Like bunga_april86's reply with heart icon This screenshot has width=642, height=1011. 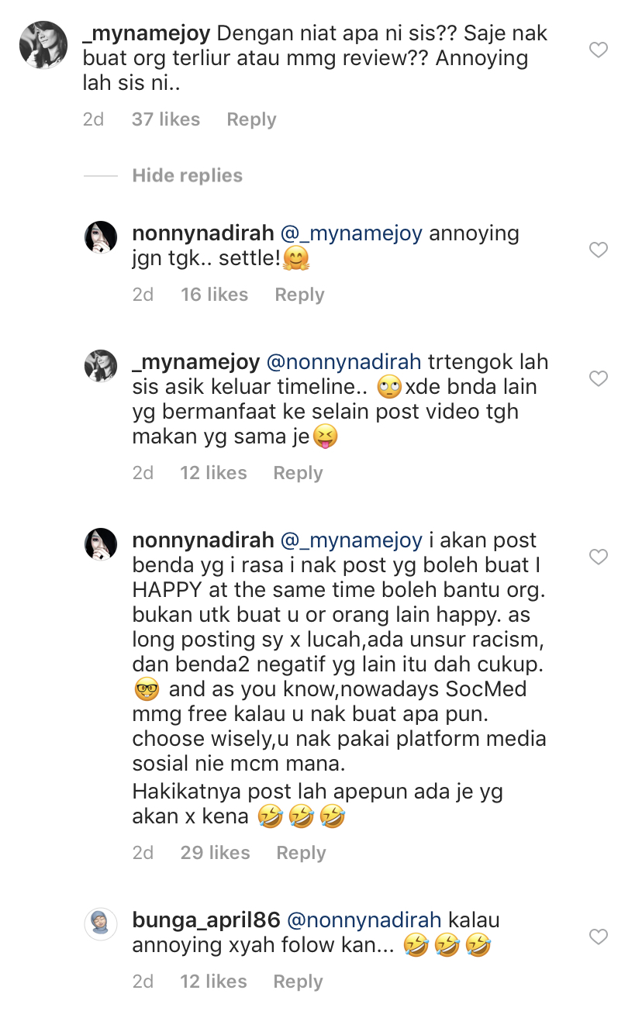pyautogui.click(x=598, y=937)
